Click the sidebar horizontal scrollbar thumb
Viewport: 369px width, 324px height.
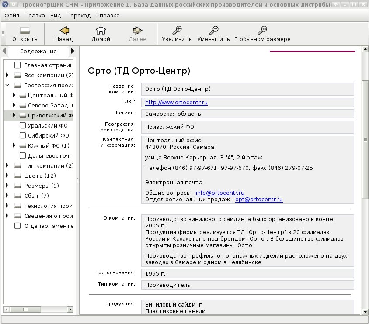pyautogui.click(x=25, y=310)
